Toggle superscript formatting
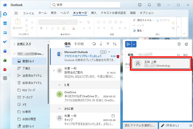The image size is (193, 129). [x=90, y=28]
